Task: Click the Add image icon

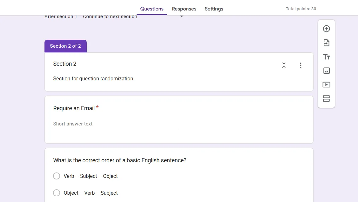Action: 326,71
